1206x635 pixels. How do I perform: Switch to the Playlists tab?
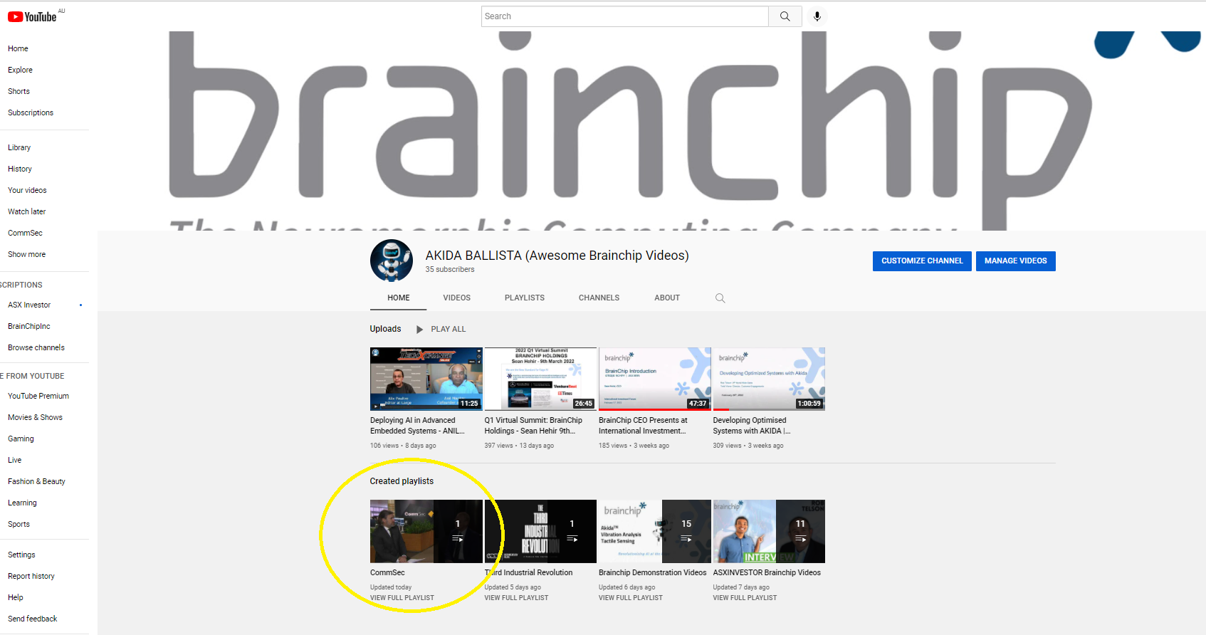coord(524,298)
